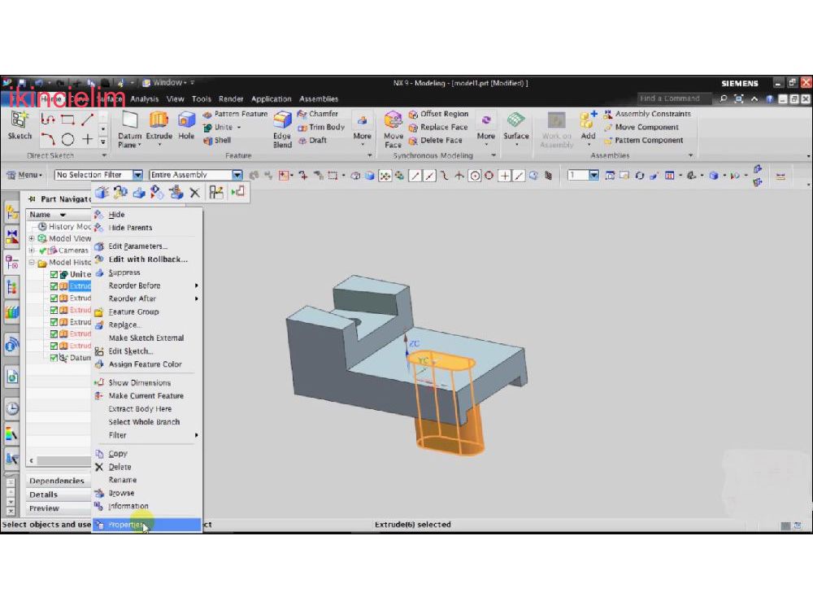
Task: Open the Draft feature tool
Action: coord(312,140)
